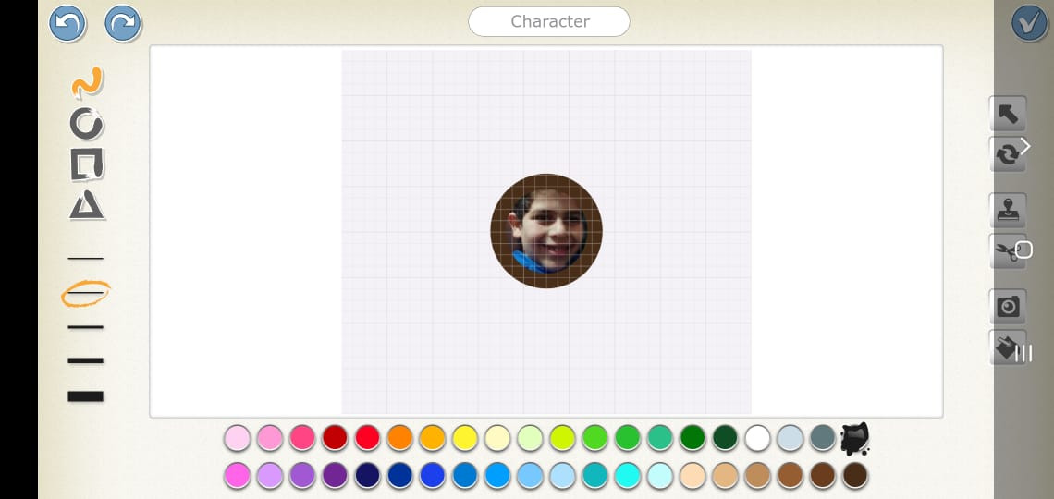Set the thinnest line width
The width and height of the screenshot is (1054, 499).
pos(85,258)
